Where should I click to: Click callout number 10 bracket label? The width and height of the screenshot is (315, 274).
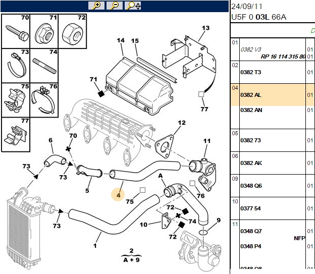tap(143, 225)
